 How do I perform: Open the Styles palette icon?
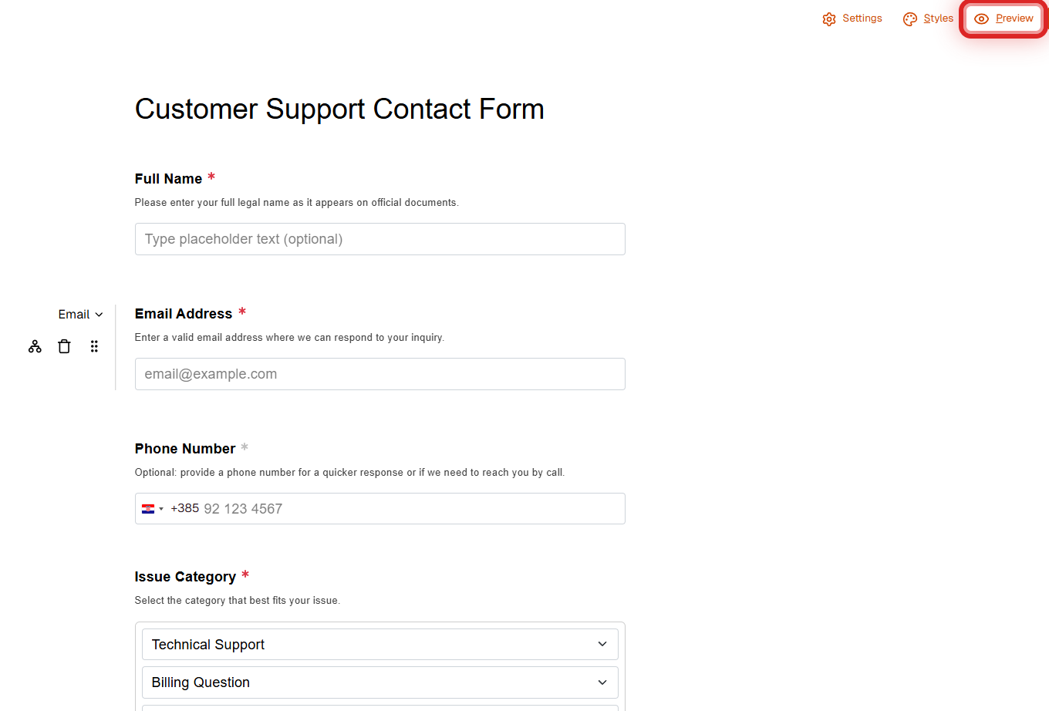coord(910,19)
